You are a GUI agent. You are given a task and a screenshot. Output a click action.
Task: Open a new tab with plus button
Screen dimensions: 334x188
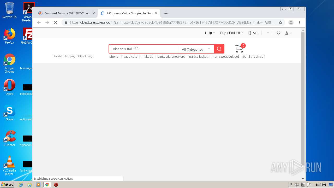[x=166, y=13]
